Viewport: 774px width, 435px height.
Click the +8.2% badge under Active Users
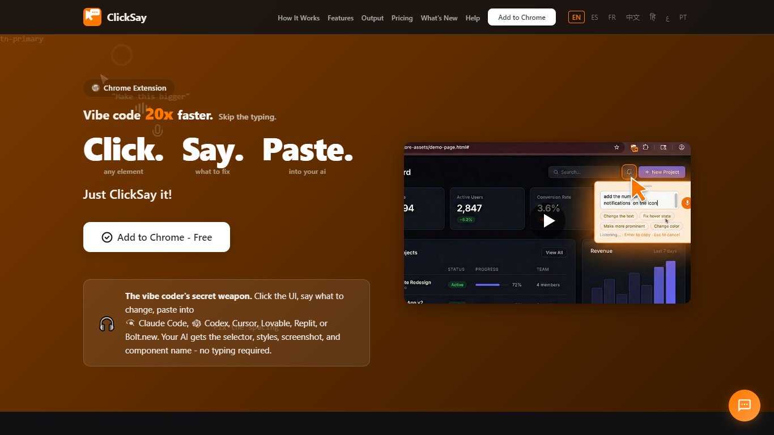pos(466,219)
